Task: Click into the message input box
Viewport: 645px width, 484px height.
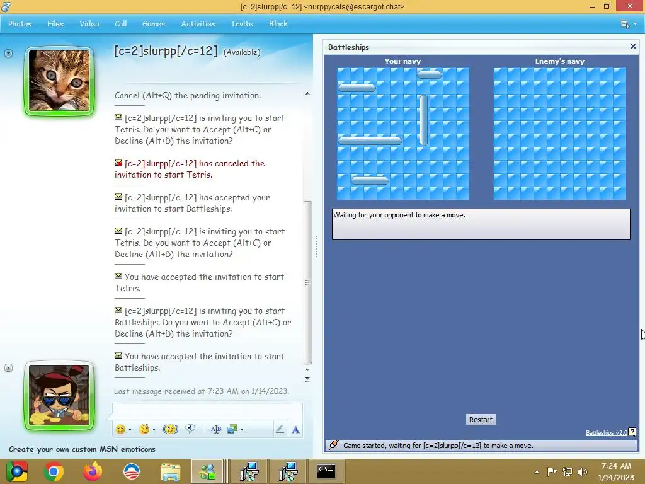Action: (x=207, y=411)
